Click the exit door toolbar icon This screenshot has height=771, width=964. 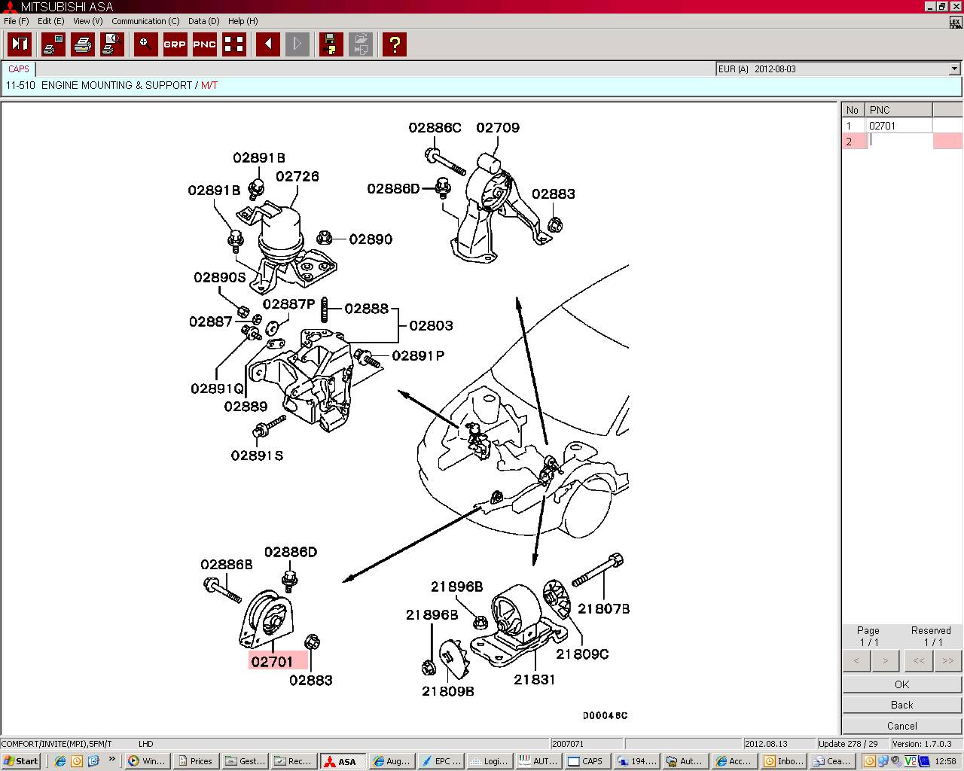click(20, 44)
